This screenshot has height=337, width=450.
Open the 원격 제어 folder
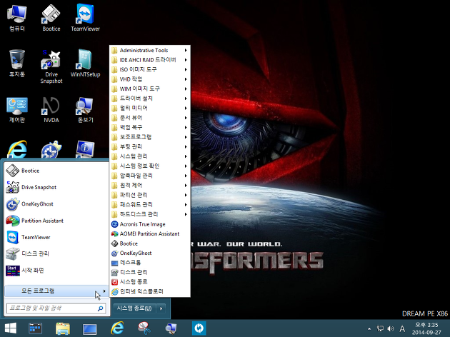coord(150,186)
